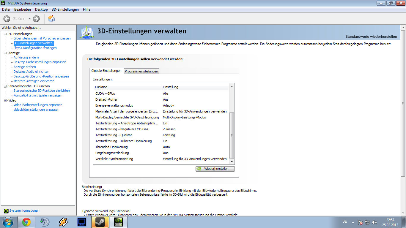Select the Globale Einstellungen tab
Image resolution: width=406 pixels, height=228 pixels.
coord(106,71)
